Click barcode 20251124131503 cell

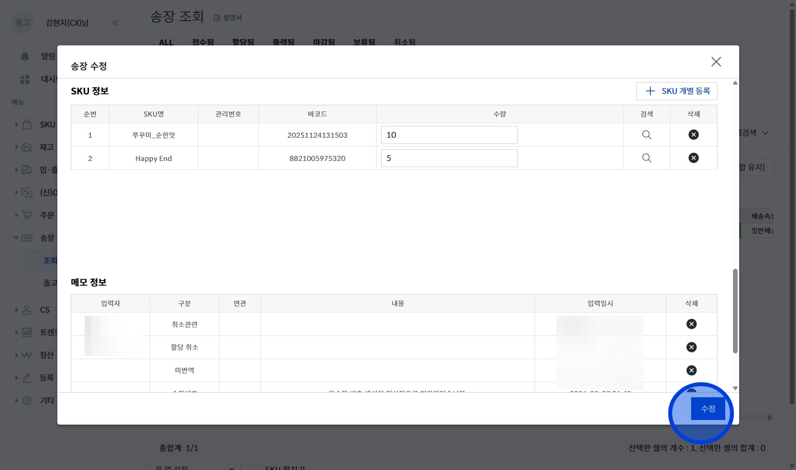click(317, 135)
